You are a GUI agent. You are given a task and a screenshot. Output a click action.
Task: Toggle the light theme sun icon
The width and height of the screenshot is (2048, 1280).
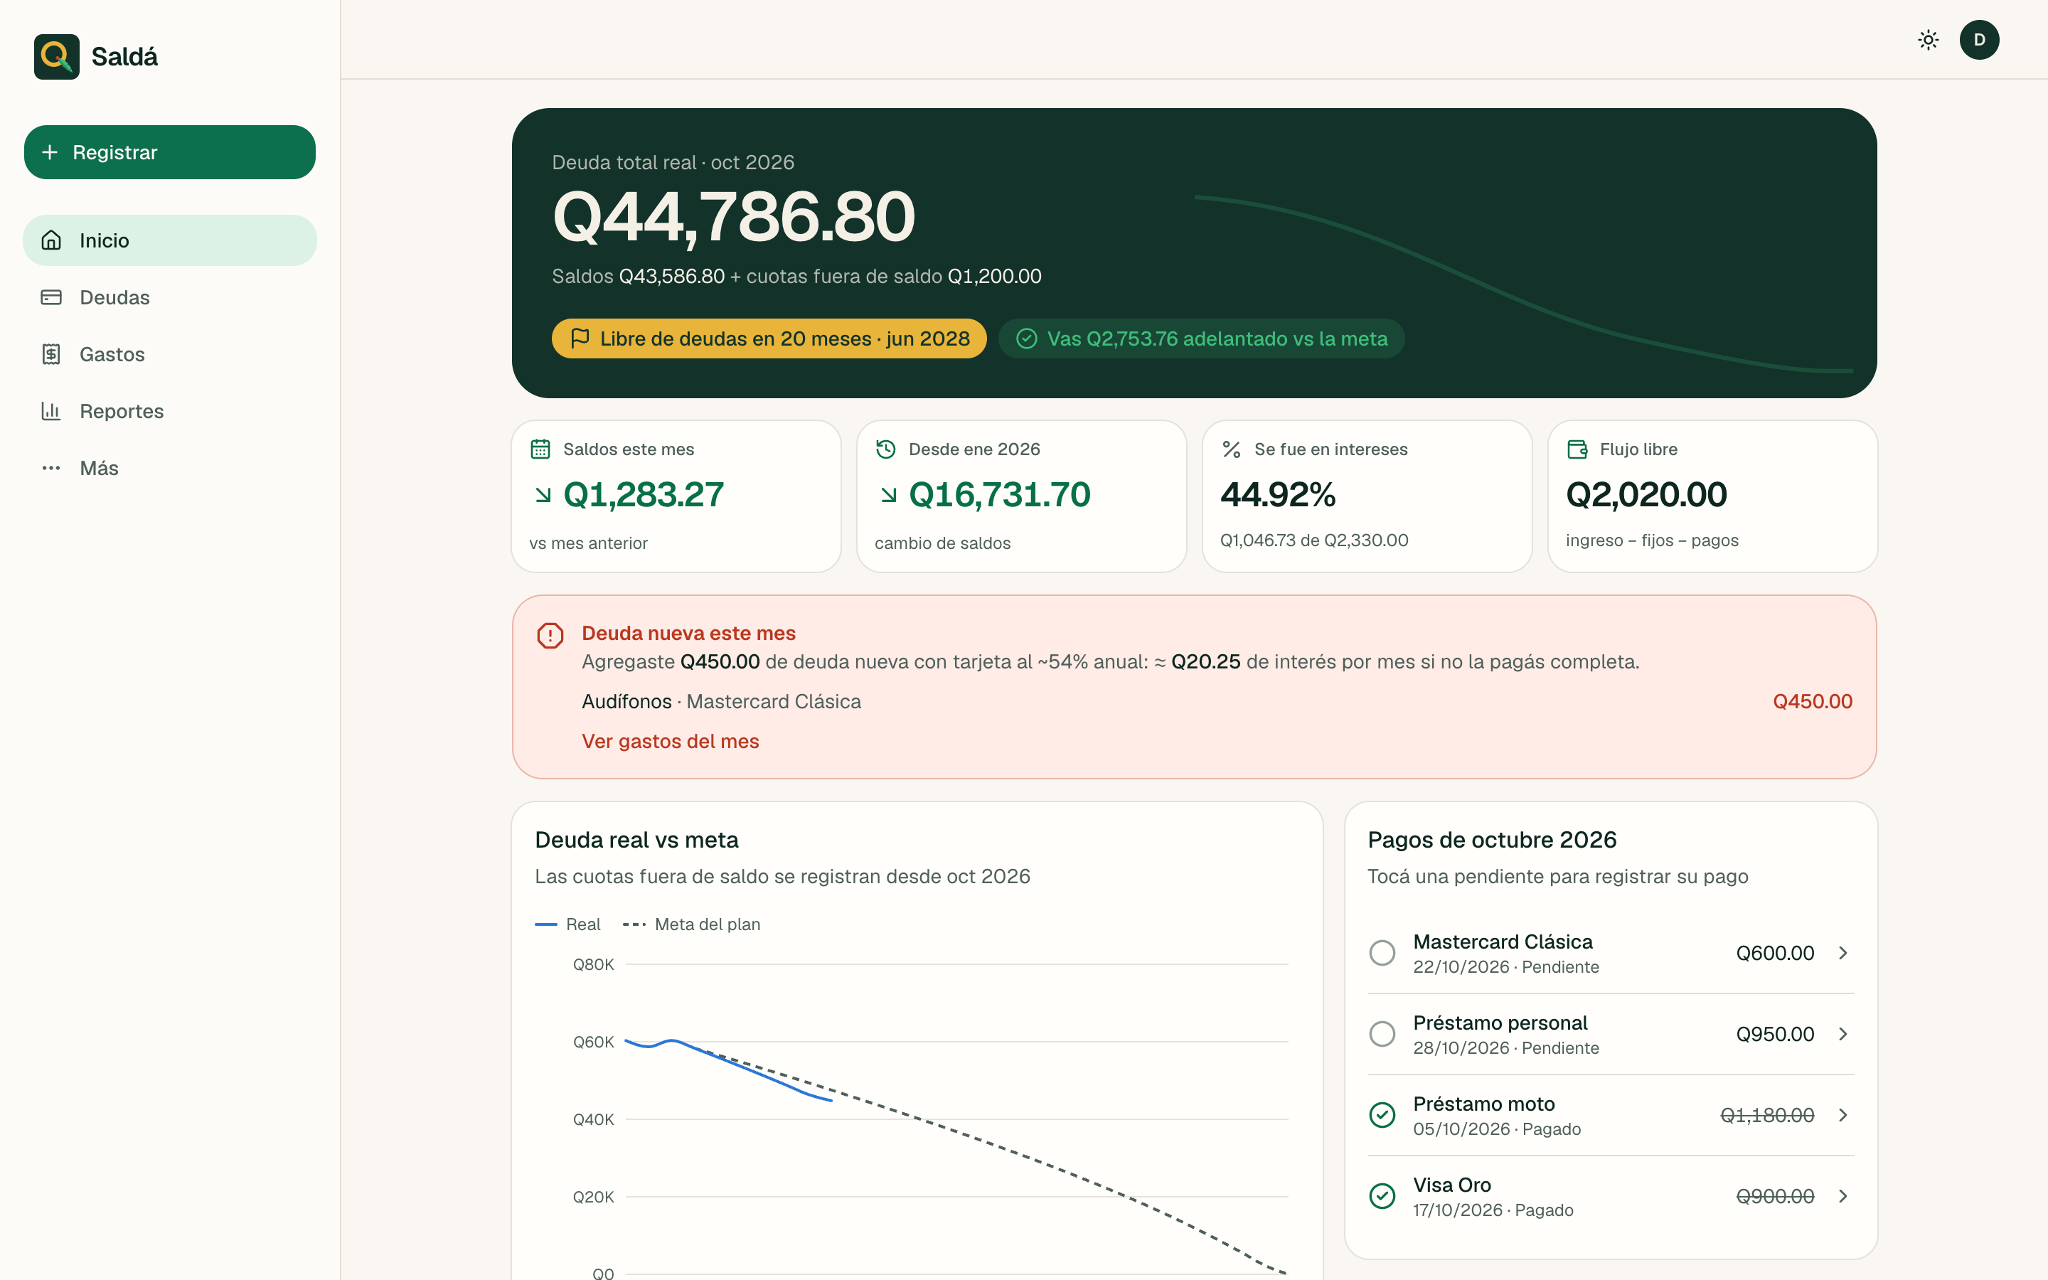click(x=1928, y=40)
